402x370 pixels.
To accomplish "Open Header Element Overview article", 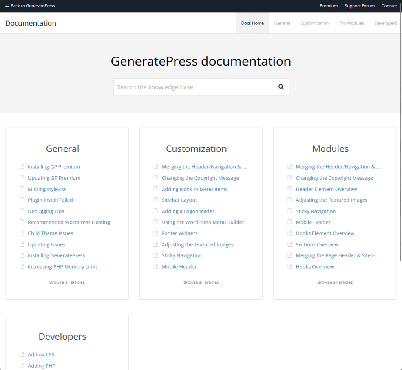I will (x=326, y=189).
